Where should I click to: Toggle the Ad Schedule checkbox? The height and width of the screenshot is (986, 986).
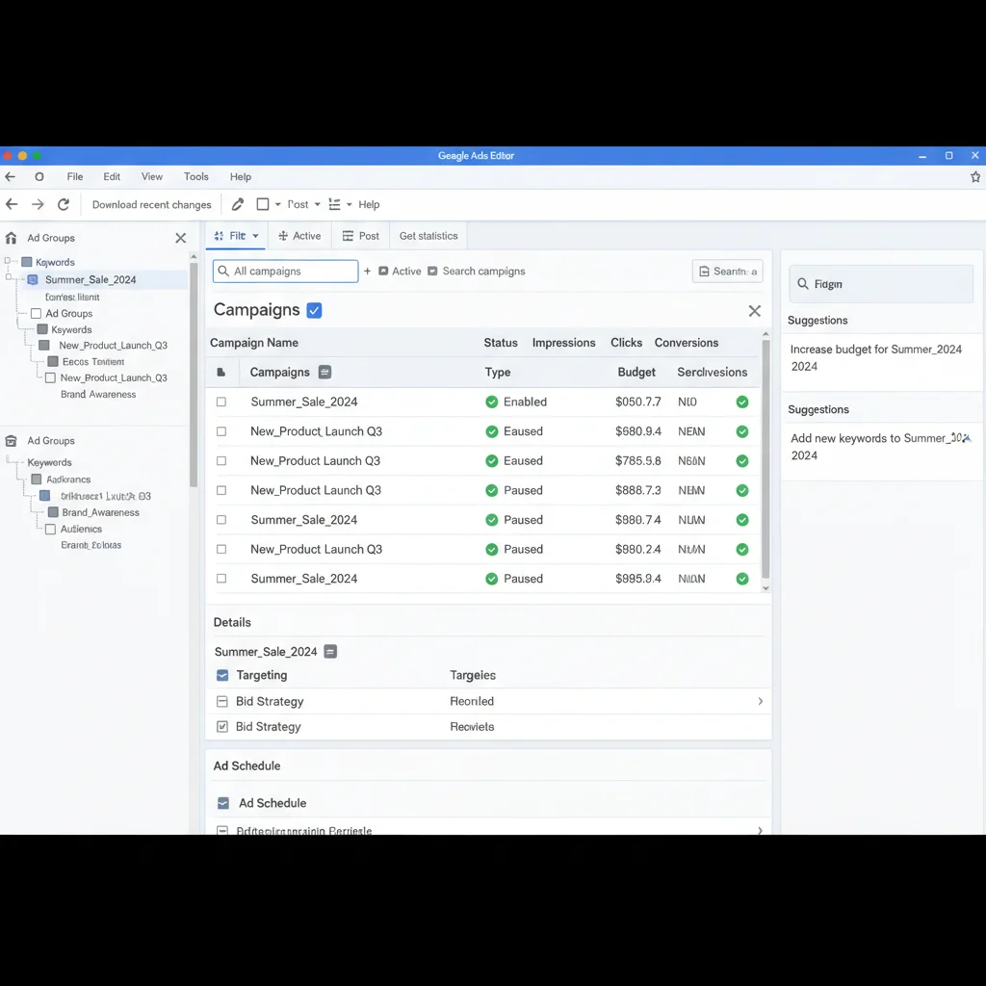click(223, 803)
